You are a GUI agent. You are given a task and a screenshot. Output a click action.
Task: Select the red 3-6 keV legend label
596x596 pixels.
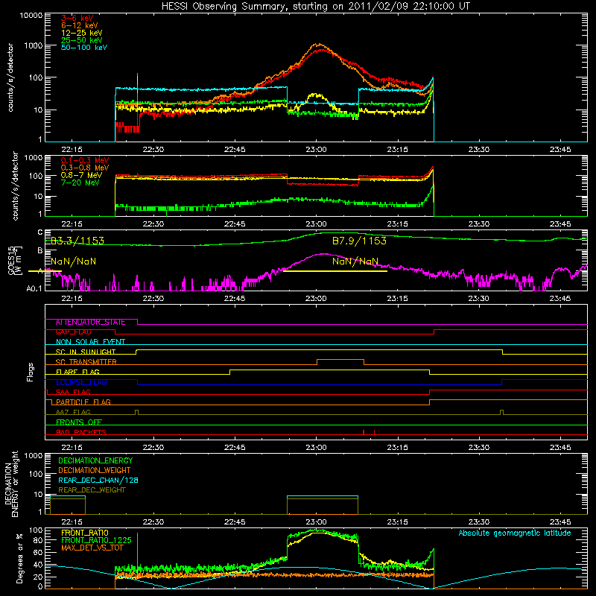pyautogui.click(x=77, y=18)
